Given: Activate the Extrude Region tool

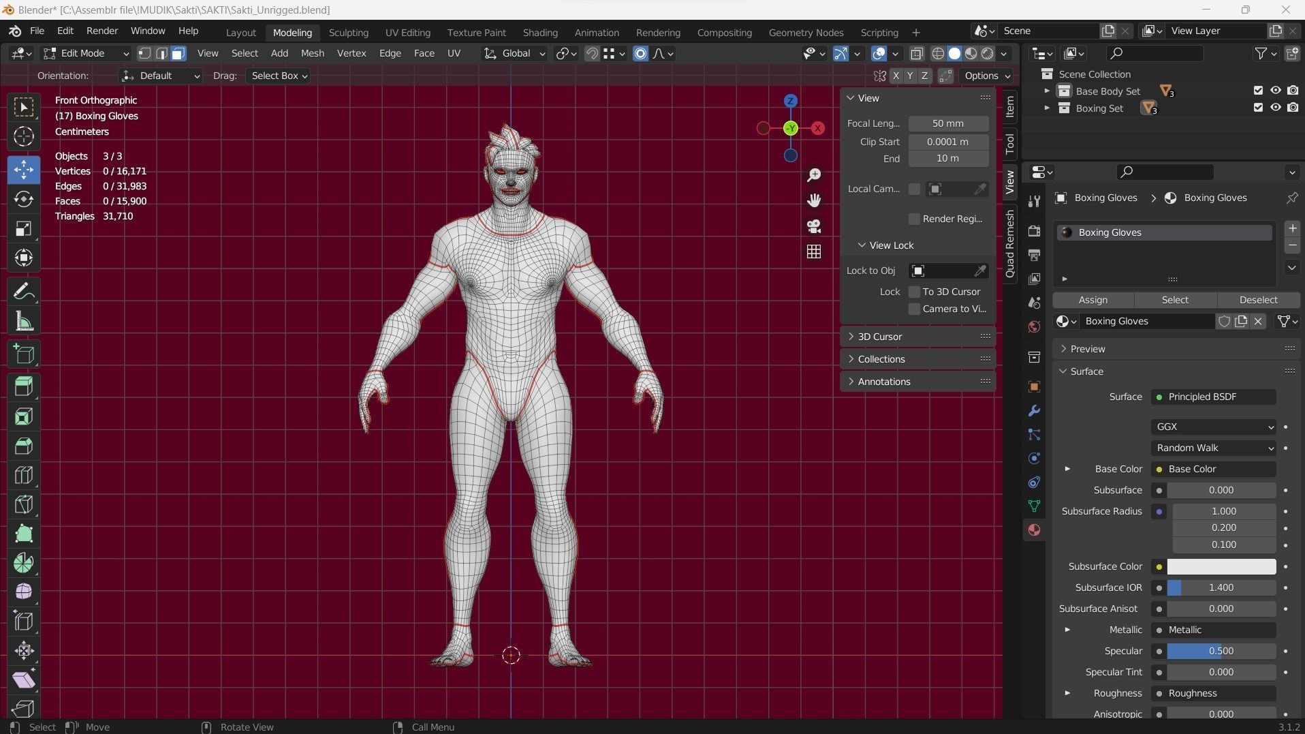Looking at the screenshot, I should click(24, 387).
